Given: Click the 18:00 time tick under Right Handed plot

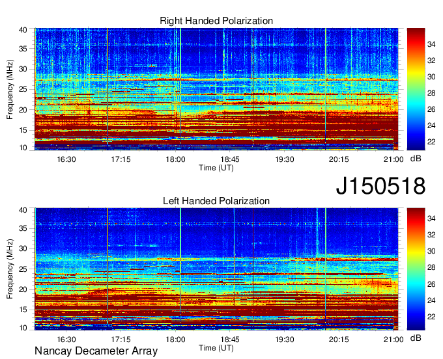Looking at the screenshot, I should (175, 159).
